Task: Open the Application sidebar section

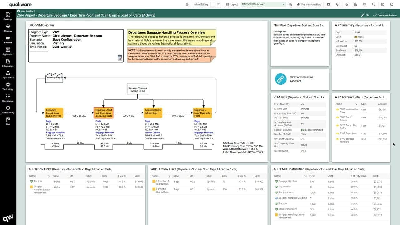Action: 8,51
